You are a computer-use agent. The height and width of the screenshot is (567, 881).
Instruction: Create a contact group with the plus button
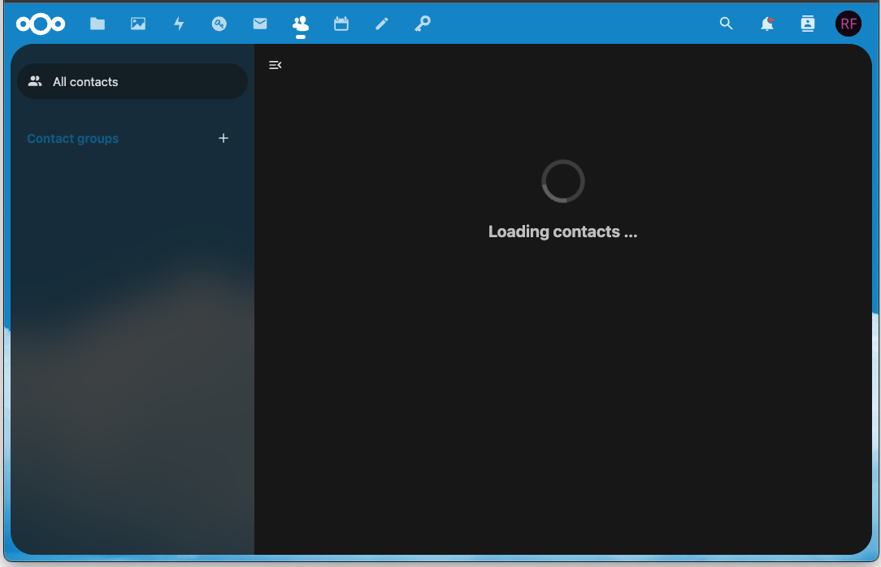[x=224, y=138]
